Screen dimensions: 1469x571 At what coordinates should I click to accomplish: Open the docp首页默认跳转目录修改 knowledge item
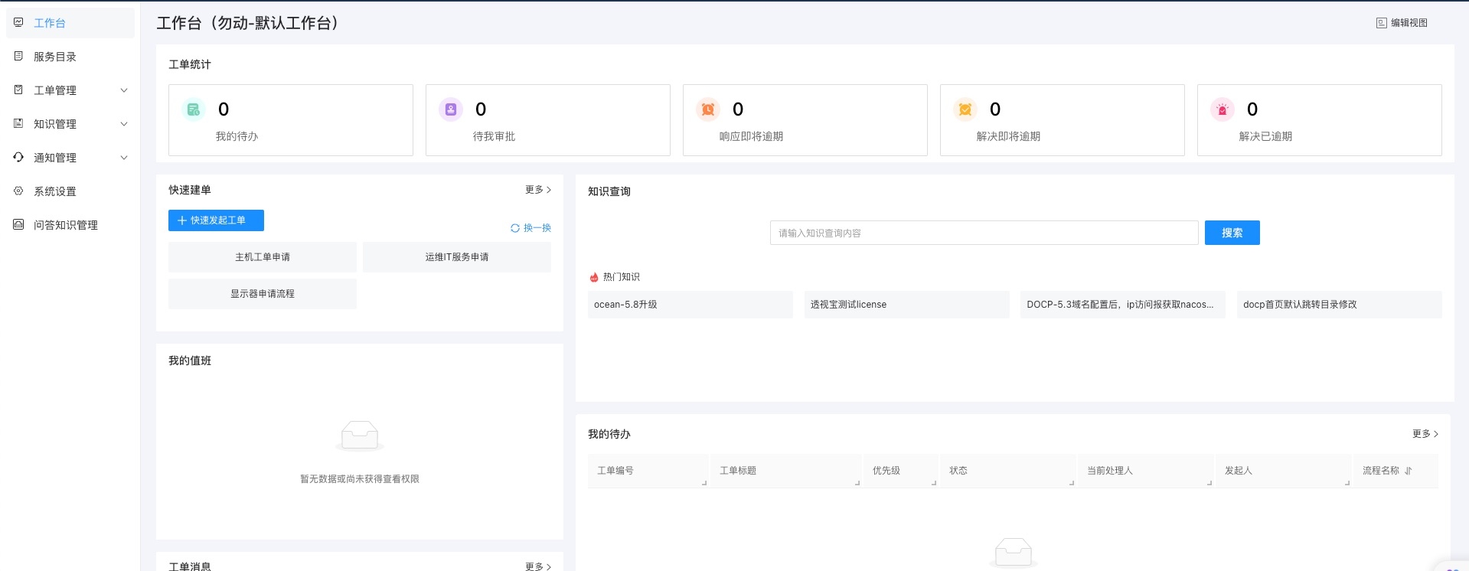(1340, 305)
